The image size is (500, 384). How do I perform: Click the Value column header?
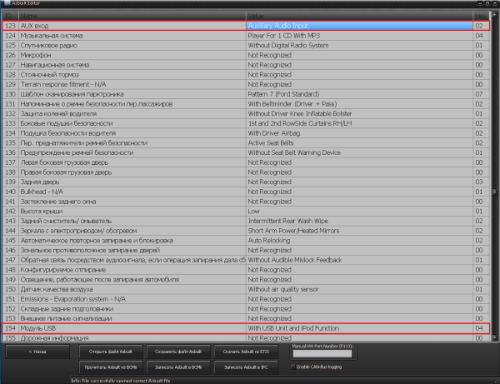[358, 17]
